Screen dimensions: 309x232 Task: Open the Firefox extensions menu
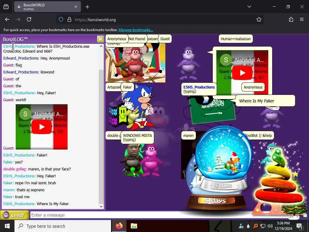tap(291, 19)
